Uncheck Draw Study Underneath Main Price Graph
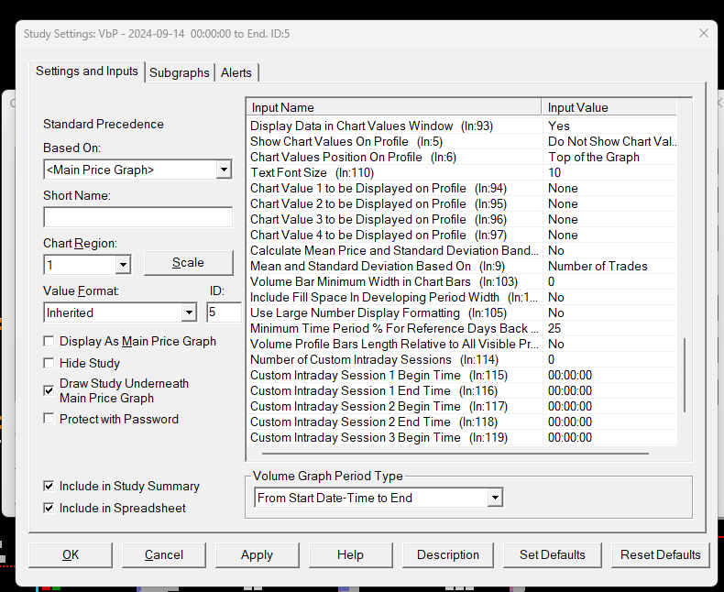The height and width of the screenshot is (592, 724). [x=49, y=390]
